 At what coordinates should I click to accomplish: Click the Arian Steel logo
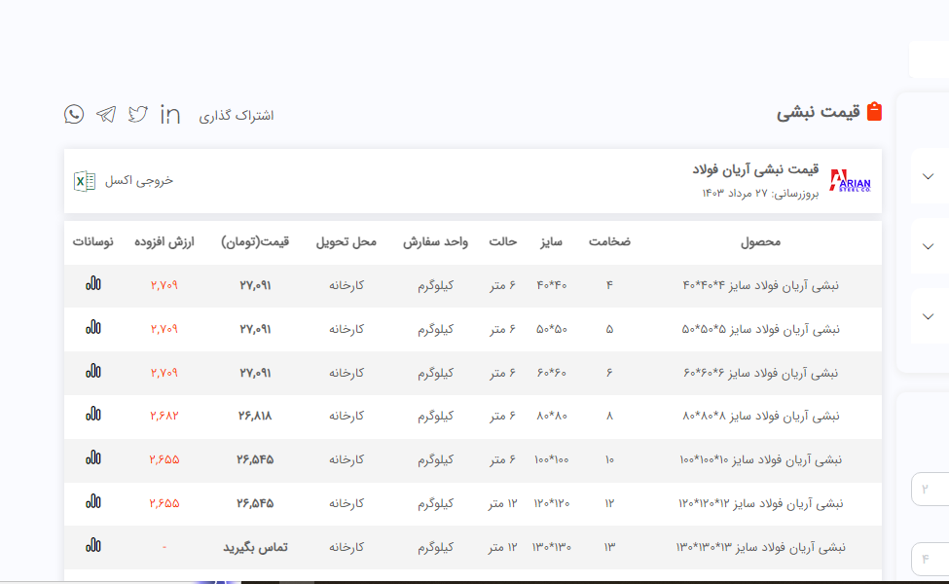pos(850,181)
